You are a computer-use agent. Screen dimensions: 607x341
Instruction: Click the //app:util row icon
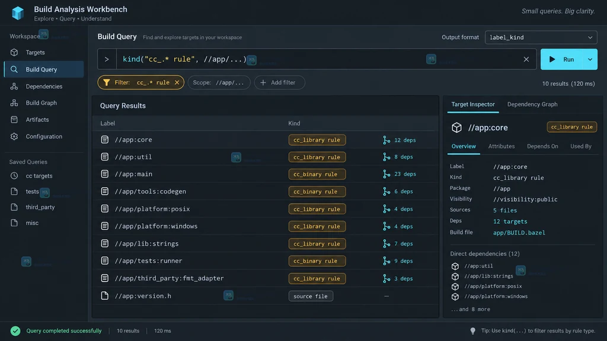tap(104, 156)
